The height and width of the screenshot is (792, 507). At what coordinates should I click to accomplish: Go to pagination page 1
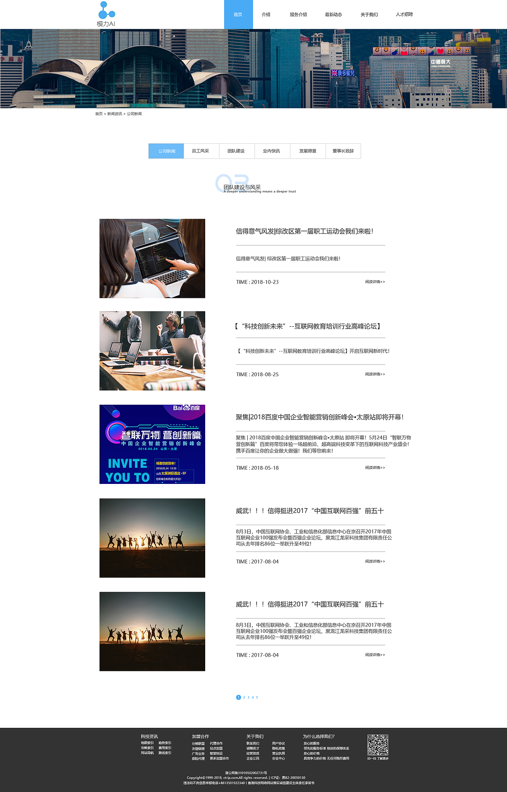coord(238,697)
